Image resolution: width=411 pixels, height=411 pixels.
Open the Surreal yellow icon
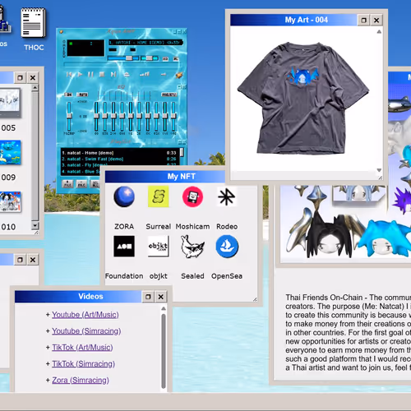point(159,196)
